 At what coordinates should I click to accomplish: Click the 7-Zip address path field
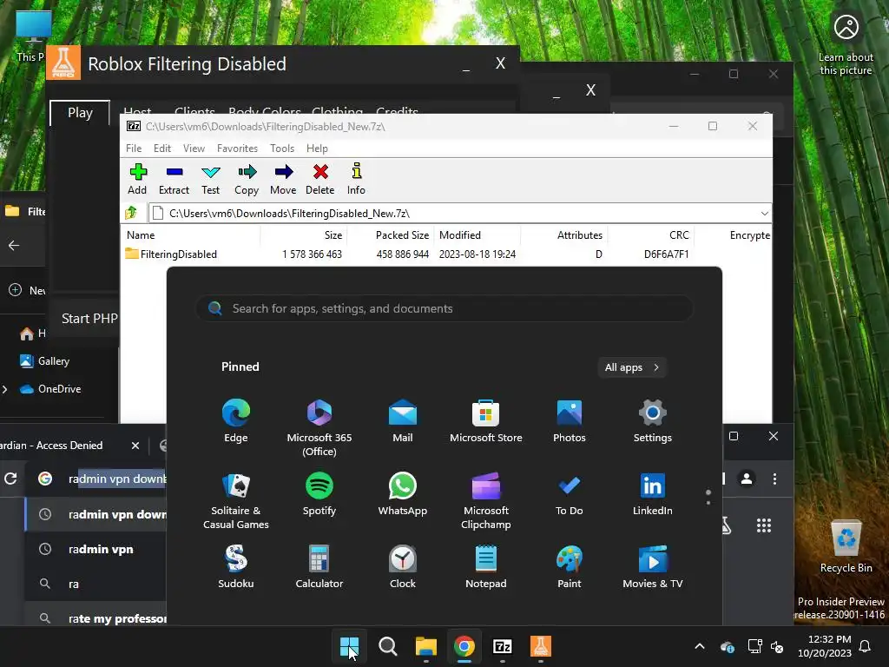click(x=452, y=214)
